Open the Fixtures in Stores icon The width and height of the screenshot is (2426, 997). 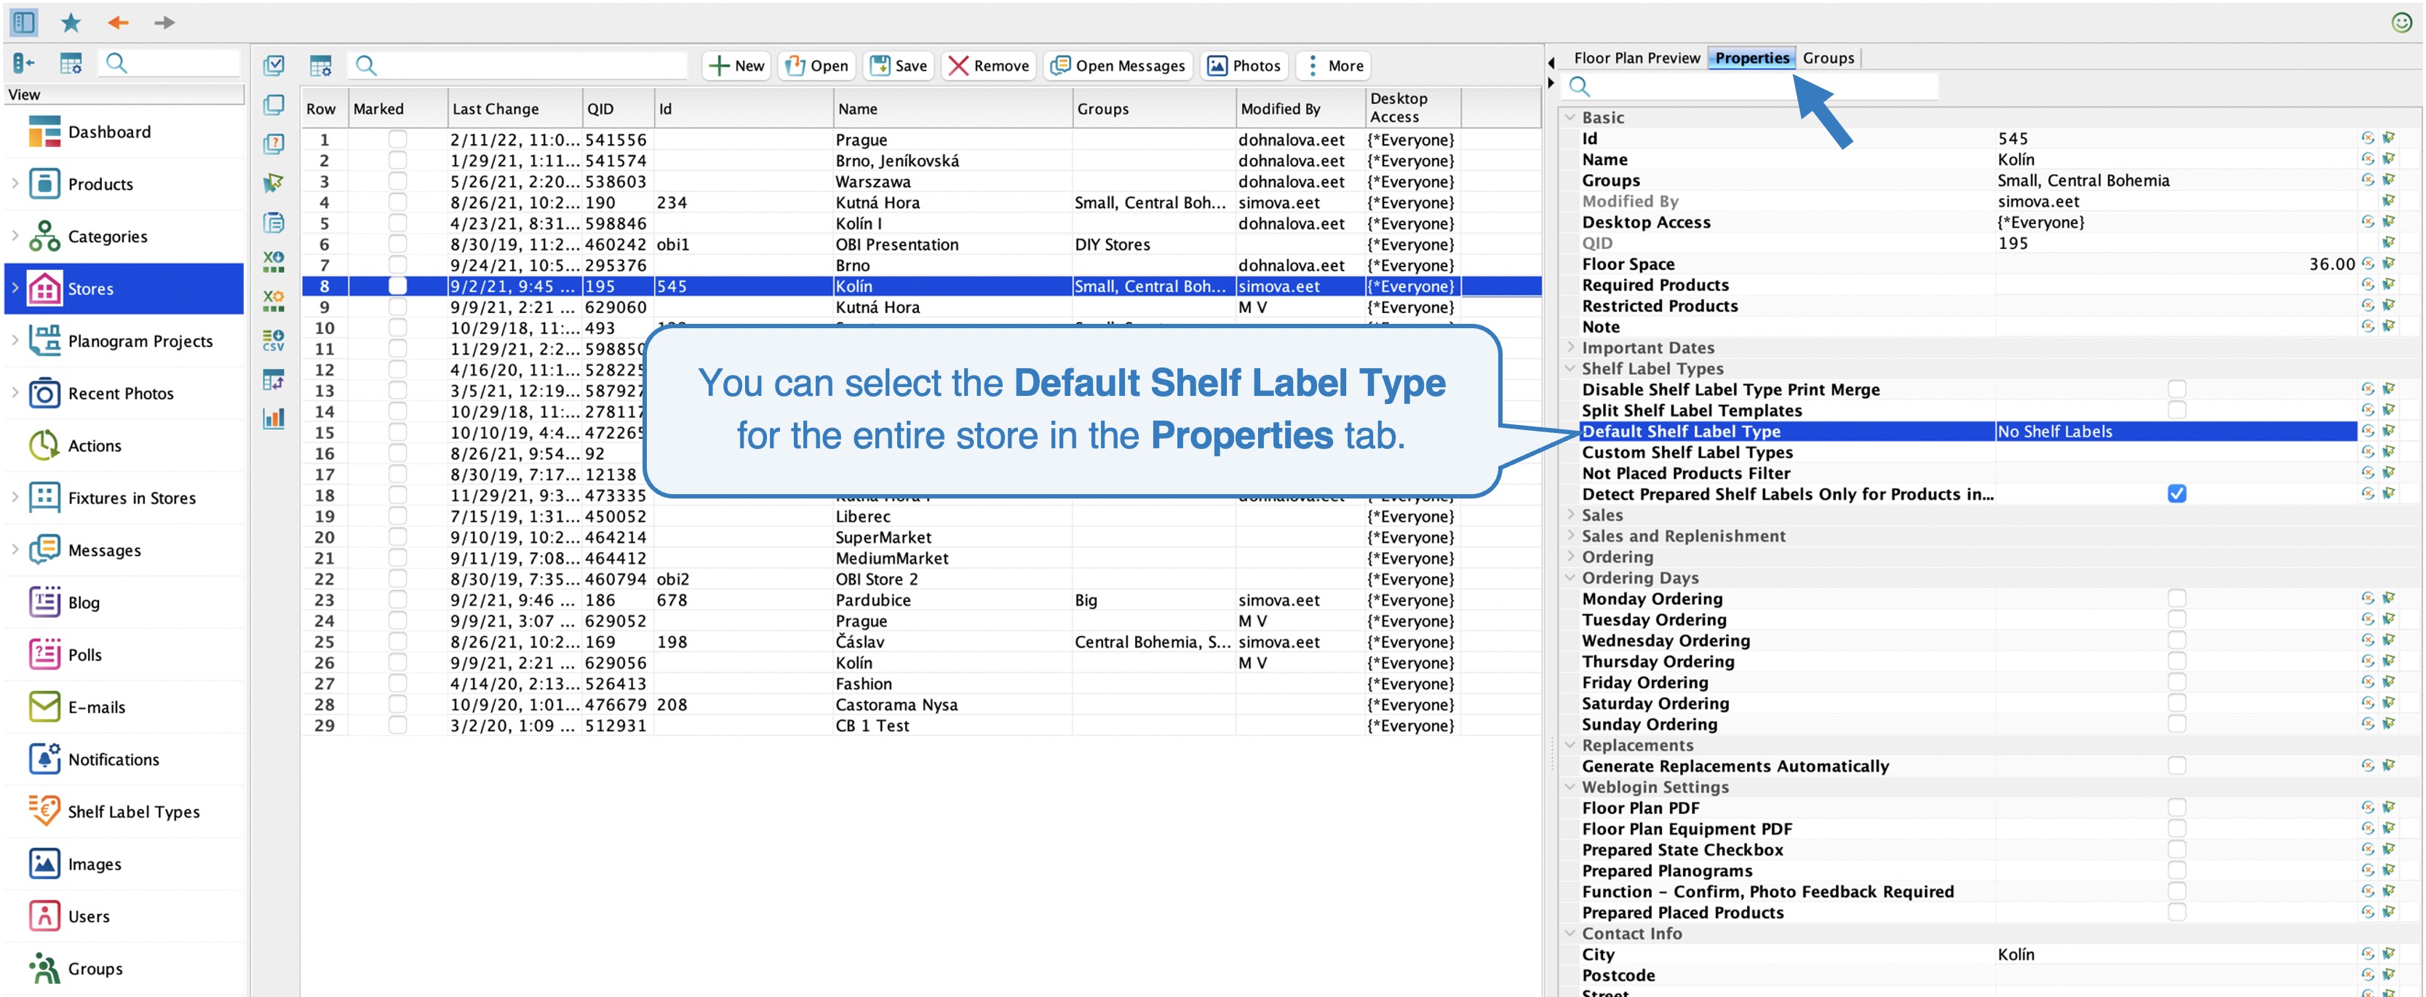point(44,498)
